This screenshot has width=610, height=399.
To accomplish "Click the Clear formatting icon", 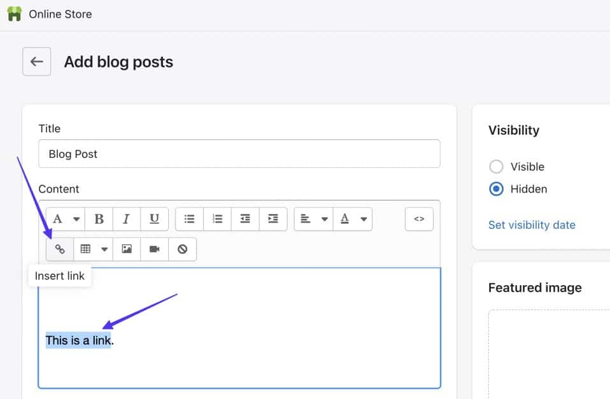I will pyautogui.click(x=183, y=249).
